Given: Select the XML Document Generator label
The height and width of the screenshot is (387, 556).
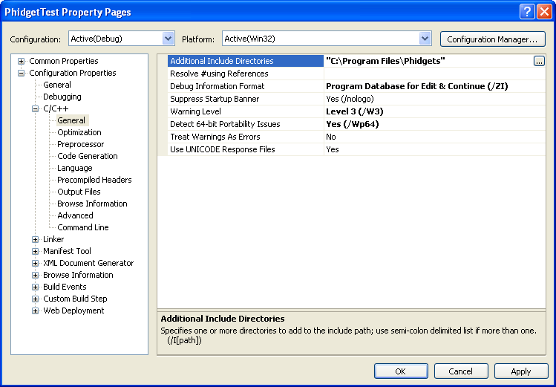Looking at the screenshot, I should (x=88, y=263).
